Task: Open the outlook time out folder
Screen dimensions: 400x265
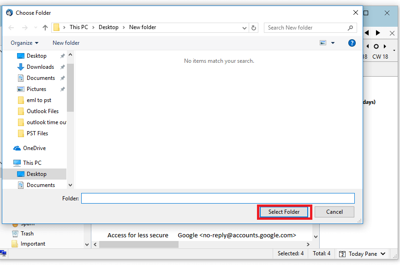Action: point(47,122)
